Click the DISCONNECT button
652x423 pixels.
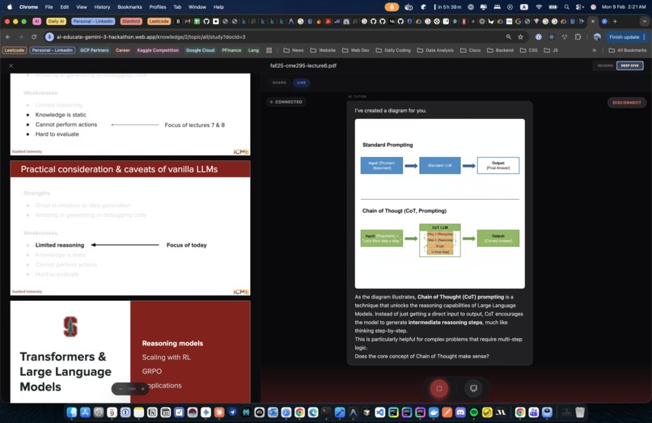[627, 103]
